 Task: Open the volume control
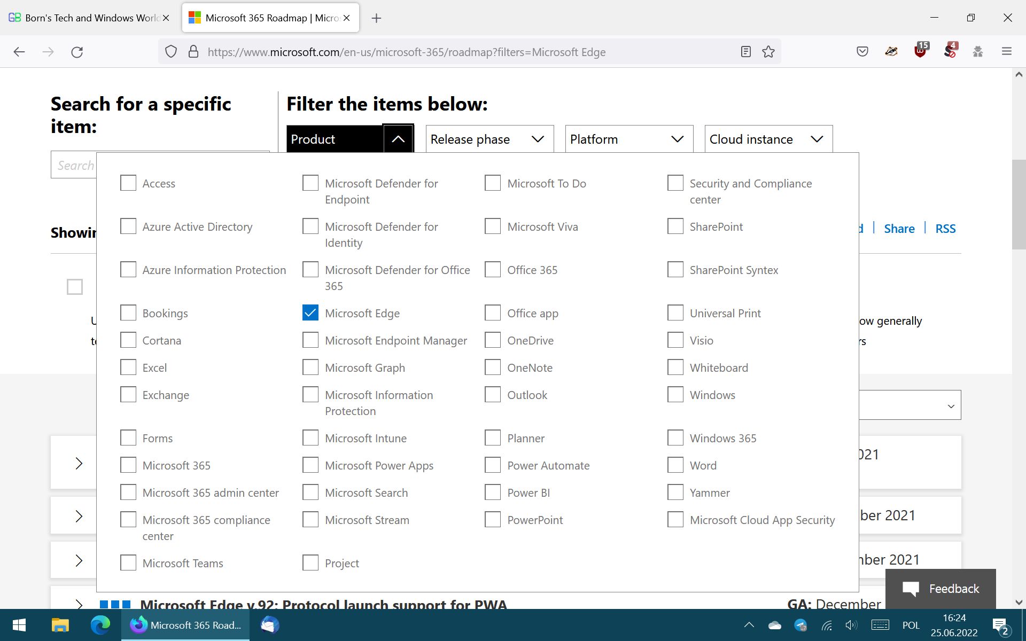pyautogui.click(x=851, y=625)
